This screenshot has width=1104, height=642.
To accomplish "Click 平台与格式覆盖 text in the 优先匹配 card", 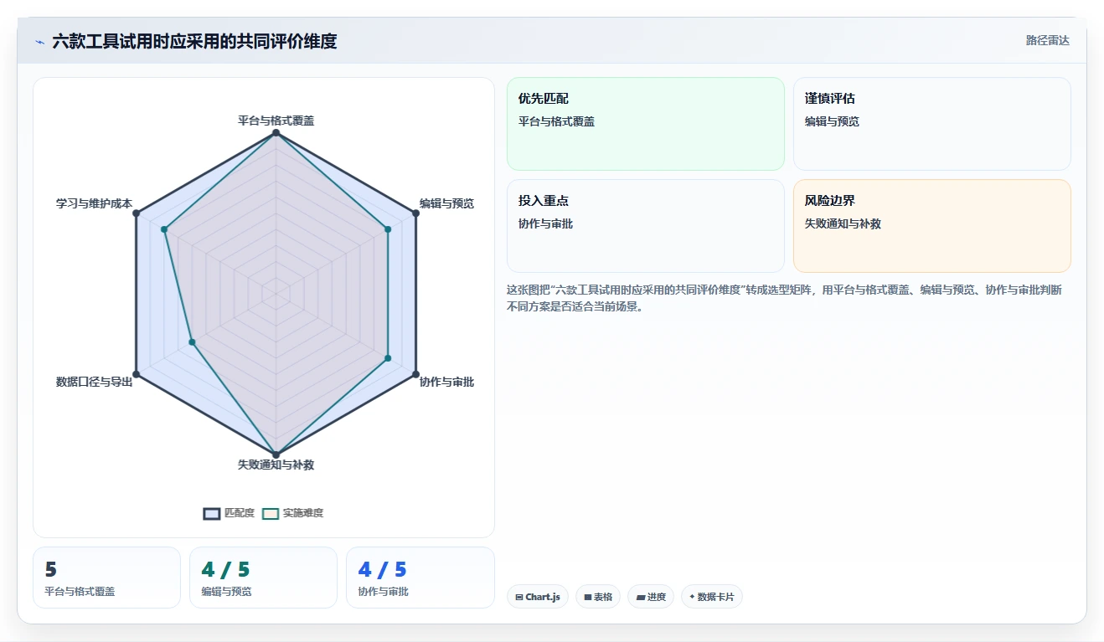I will (556, 121).
